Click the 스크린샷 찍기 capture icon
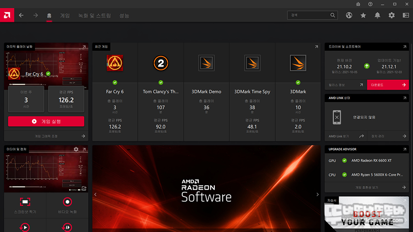The height and width of the screenshot is (232, 413). tap(25, 202)
